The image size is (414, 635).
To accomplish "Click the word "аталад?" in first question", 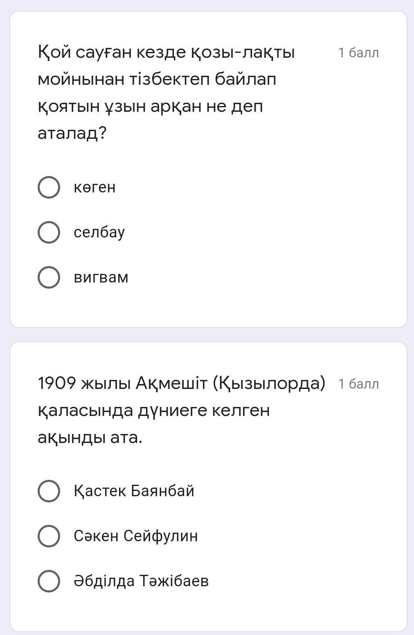I will [x=72, y=133].
